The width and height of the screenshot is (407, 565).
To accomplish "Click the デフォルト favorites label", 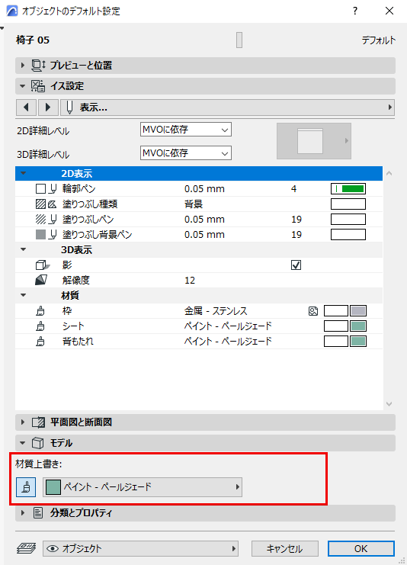I will coord(379,40).
